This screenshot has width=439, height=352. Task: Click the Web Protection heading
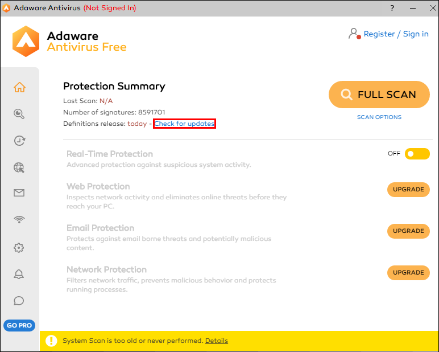[x=98, y=186]
